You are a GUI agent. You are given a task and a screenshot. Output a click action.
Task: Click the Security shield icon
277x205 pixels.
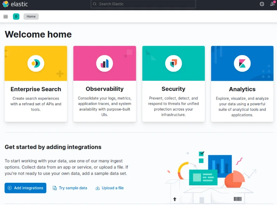[x=174, y=64]
